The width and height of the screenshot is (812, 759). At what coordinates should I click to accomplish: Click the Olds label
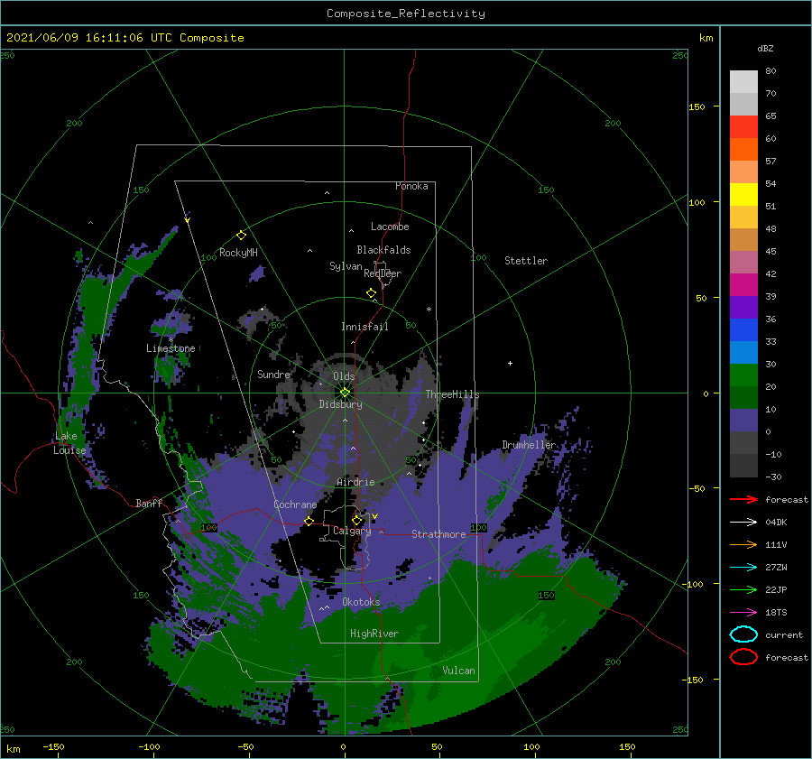(344, 376)
